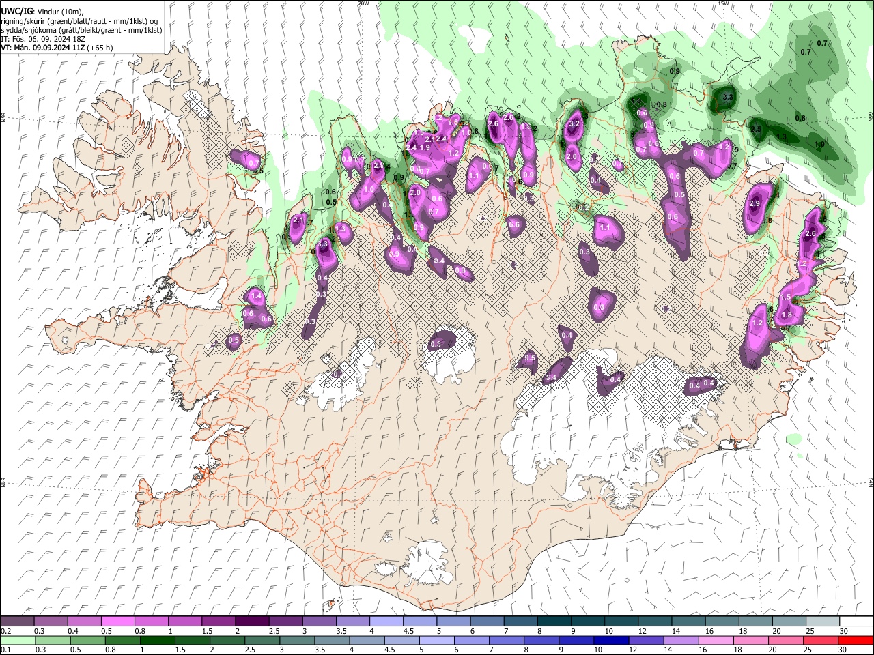
Task: Click the '2.9' precipitation value in the east
Action: 755,203
